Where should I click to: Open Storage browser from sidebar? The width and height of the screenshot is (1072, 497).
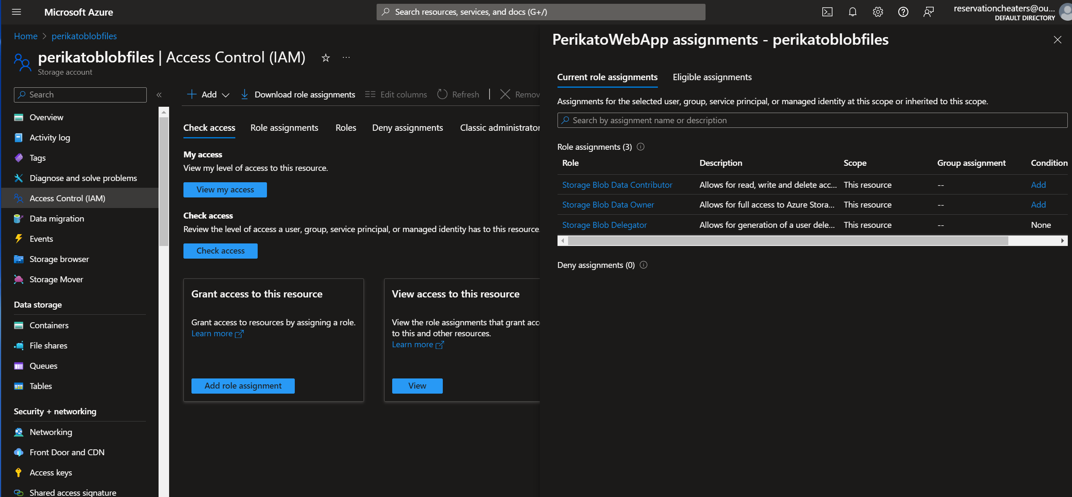tap(59, 259)
